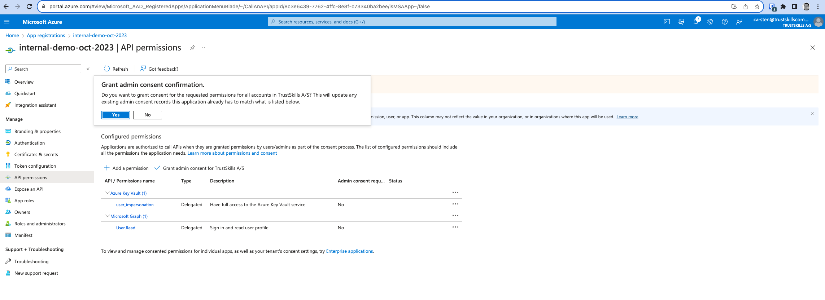Open Enterprise applications link
This screenshot has height=300, width=825.
[349, 251]
